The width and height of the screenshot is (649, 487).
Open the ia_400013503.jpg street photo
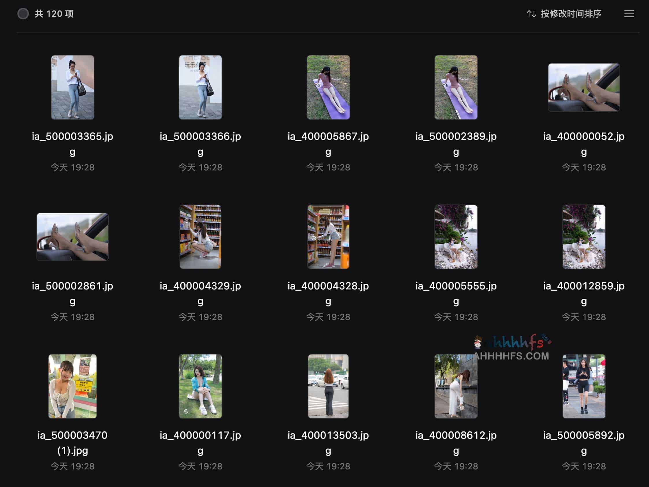click(x=328, y=386)
